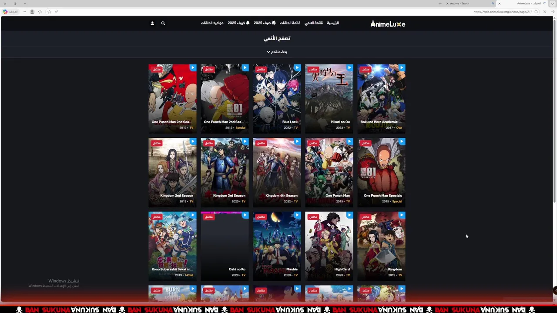Click play icon on Mashle card
The height and width of the screenshot is (313, 557).
point(297,215)
